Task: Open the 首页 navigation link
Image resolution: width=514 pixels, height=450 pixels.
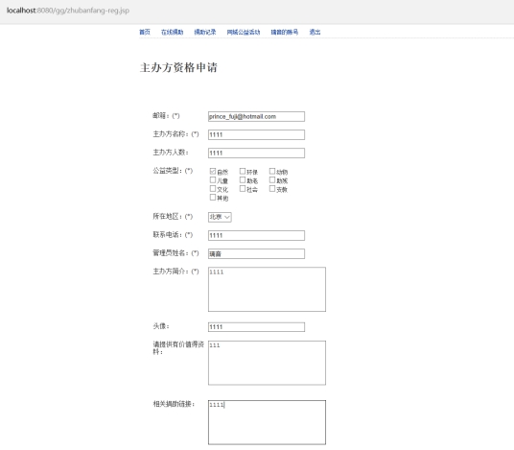Action: (x=145, y=33)
